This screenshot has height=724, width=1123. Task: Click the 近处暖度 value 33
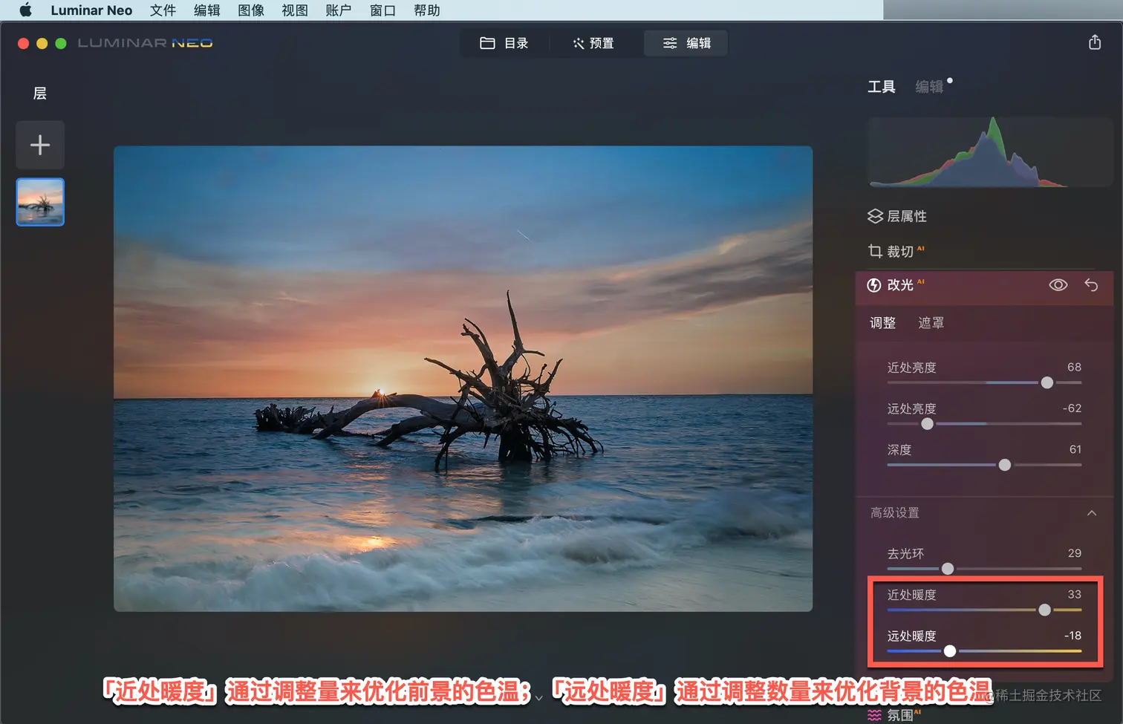coord(1075,594)
